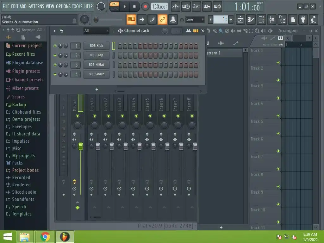Open the Piano roll view icon

[251, 19]
